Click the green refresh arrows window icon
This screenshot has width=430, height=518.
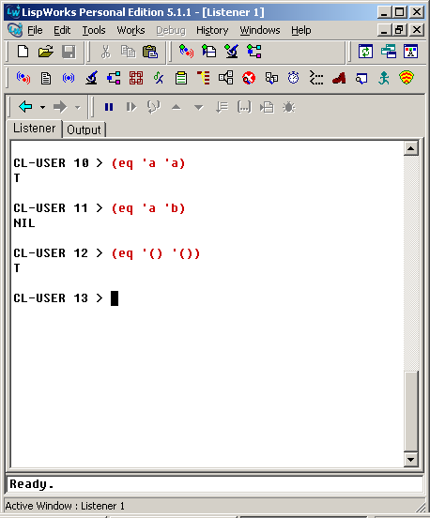[x=365, y=52]
